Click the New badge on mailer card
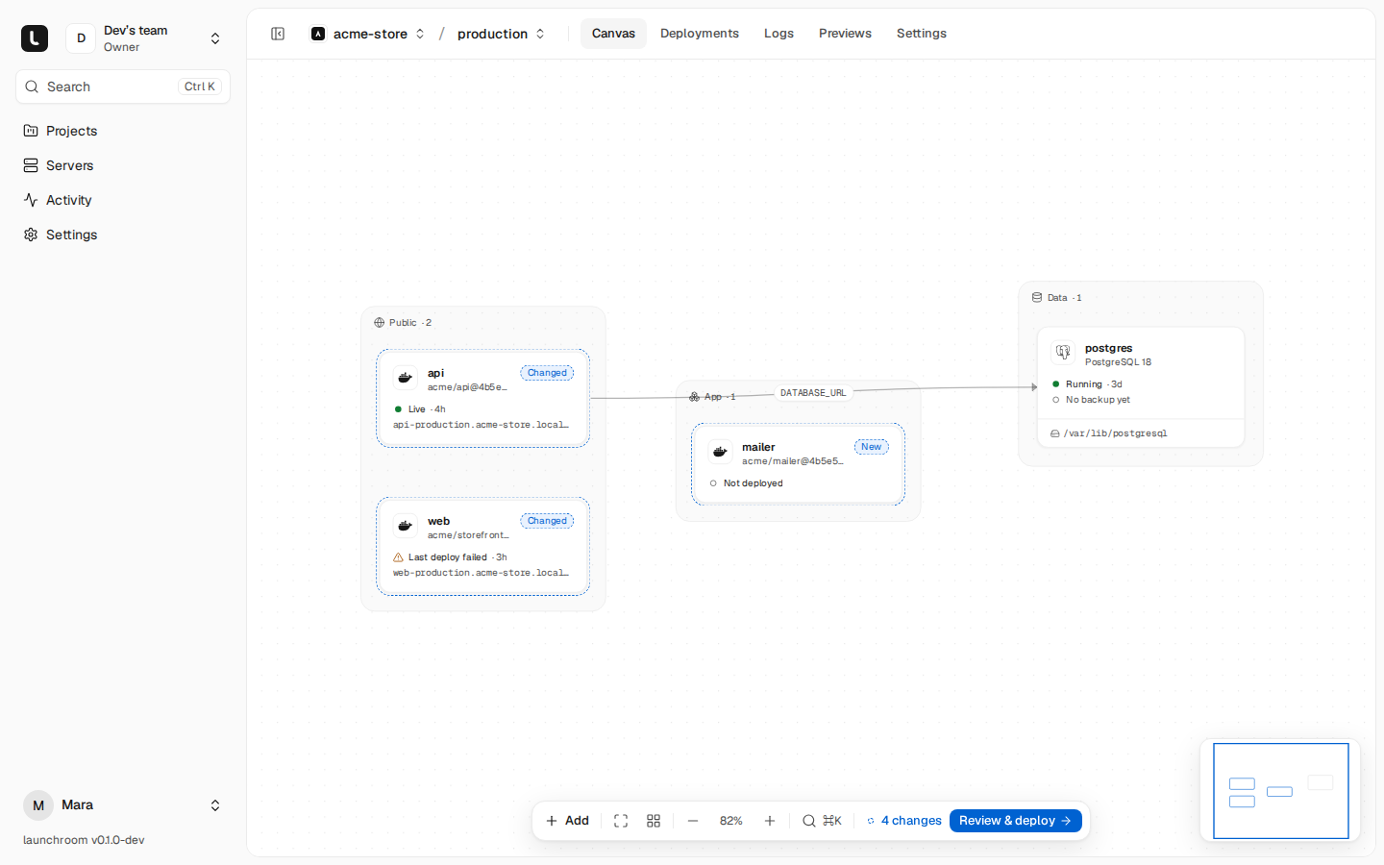This screenshot has width=1384, height=865. point(872,447)
